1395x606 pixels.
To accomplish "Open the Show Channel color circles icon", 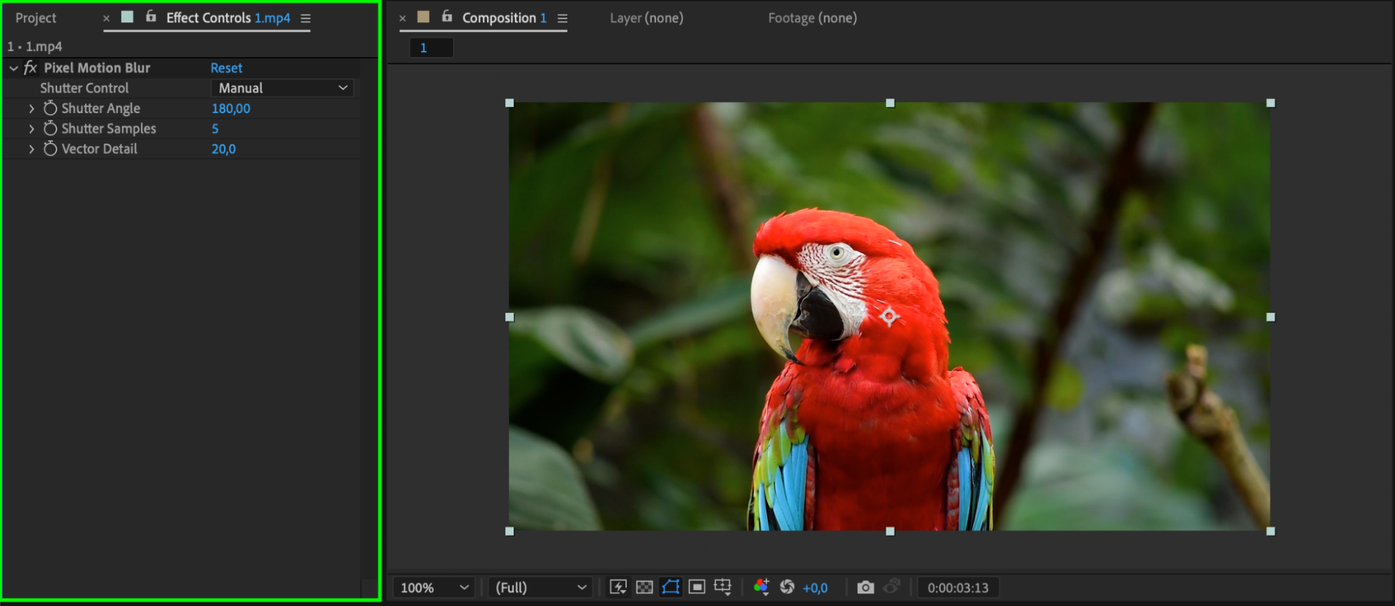I will tap(761, 587).
